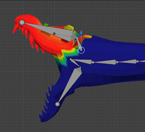
Task: Click the yellow-green horn behind the upper jaw bone
Action: (69, 27)
